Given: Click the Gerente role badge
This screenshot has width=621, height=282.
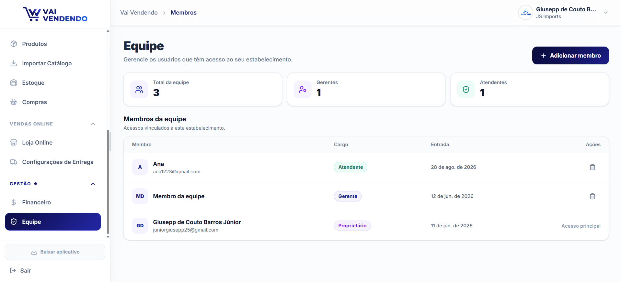Looking at the screenshot, I should click(348, 196).
